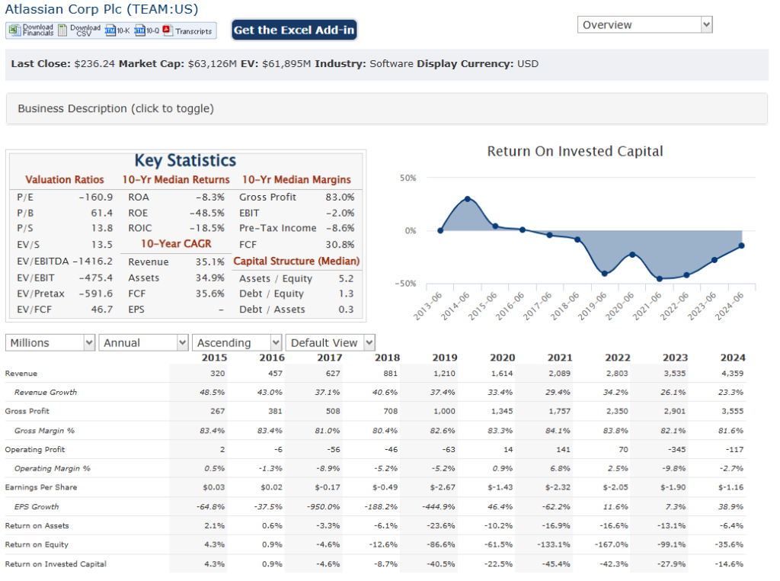Image resolution: width=780 pixels, height=581 pixels.
Task: Click the ROE median value -48.5%
Action: click(x=207, y=213)
